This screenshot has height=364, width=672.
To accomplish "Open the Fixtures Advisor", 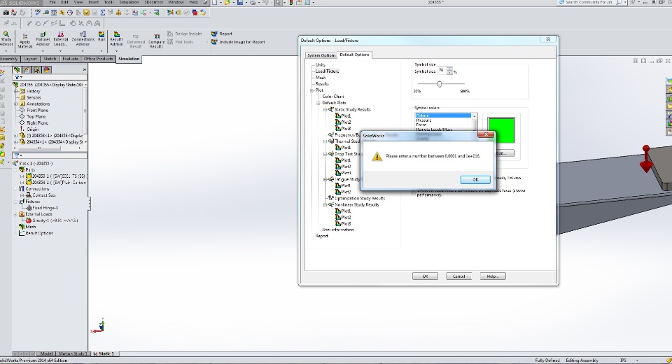I will [x=43, y=38].
